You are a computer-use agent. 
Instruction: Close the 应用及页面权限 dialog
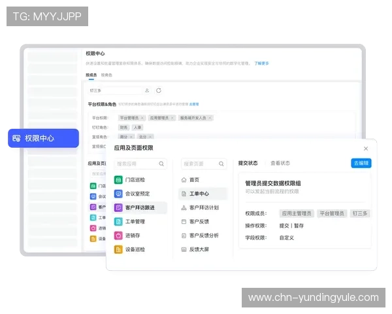[366, 148]
